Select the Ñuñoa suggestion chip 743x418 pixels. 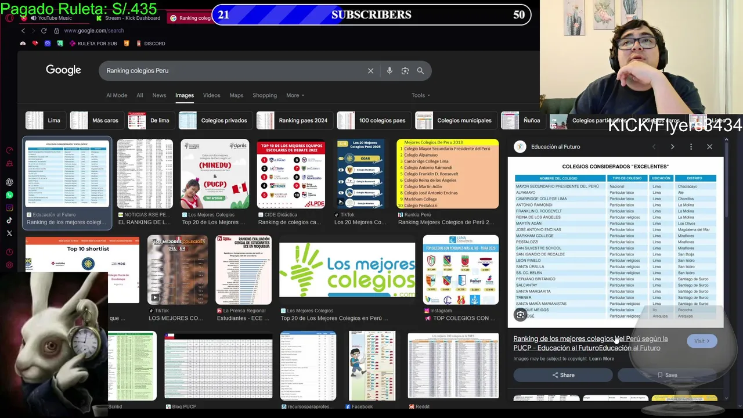click(523, 120)
